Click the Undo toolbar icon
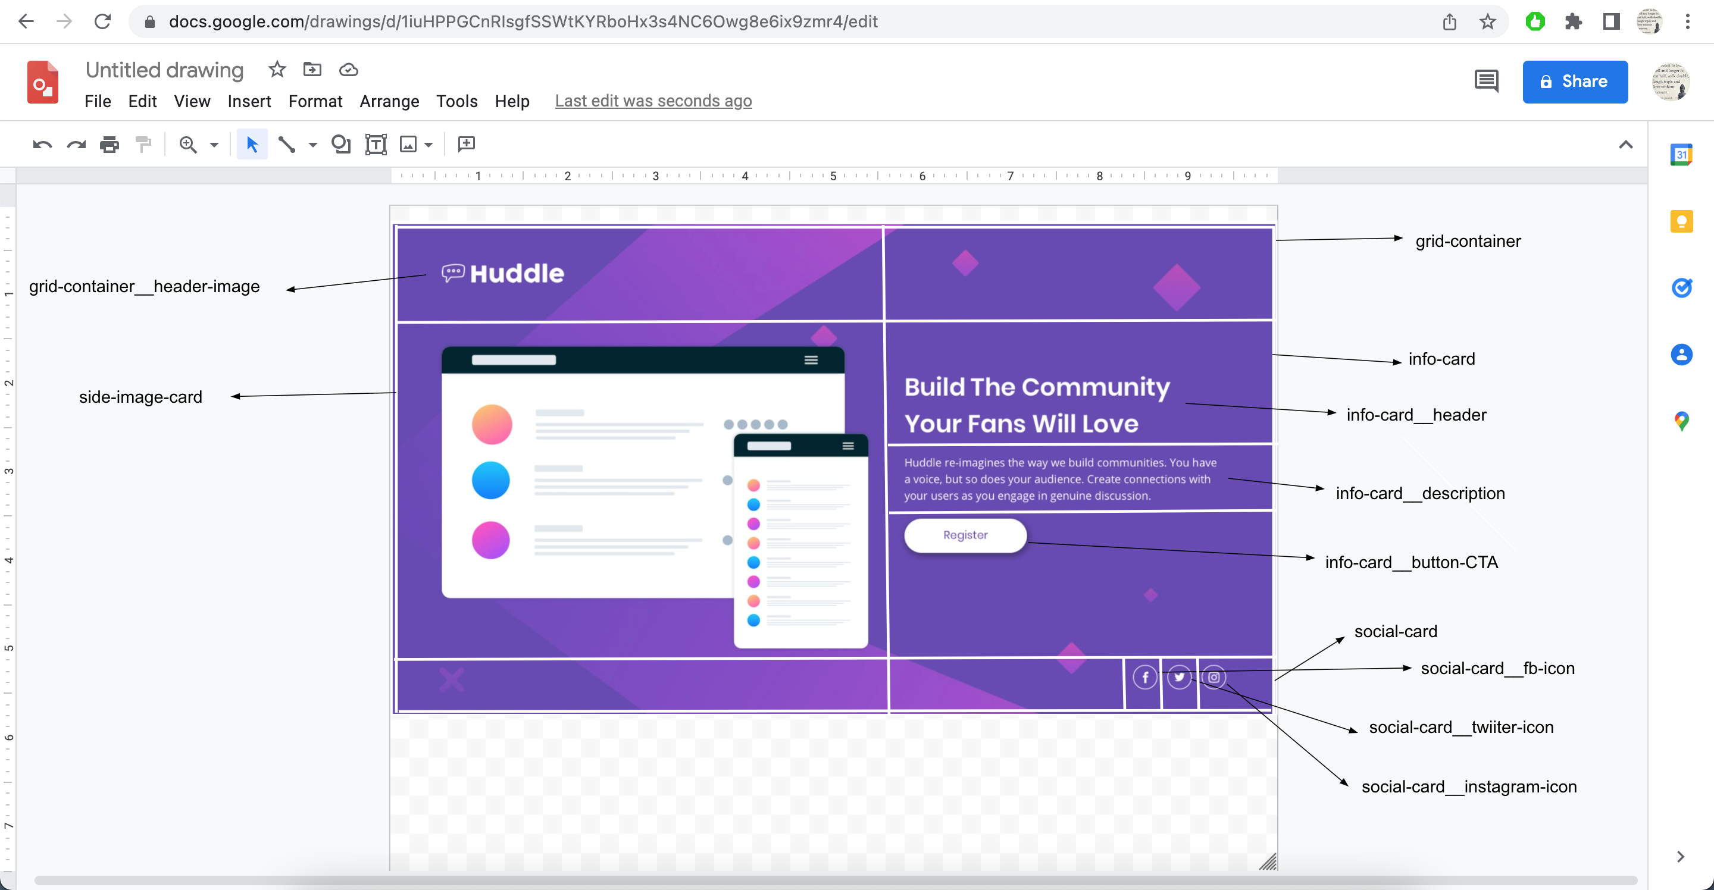This screenshot has height=890, width=1714. click(x=42, y=145)
